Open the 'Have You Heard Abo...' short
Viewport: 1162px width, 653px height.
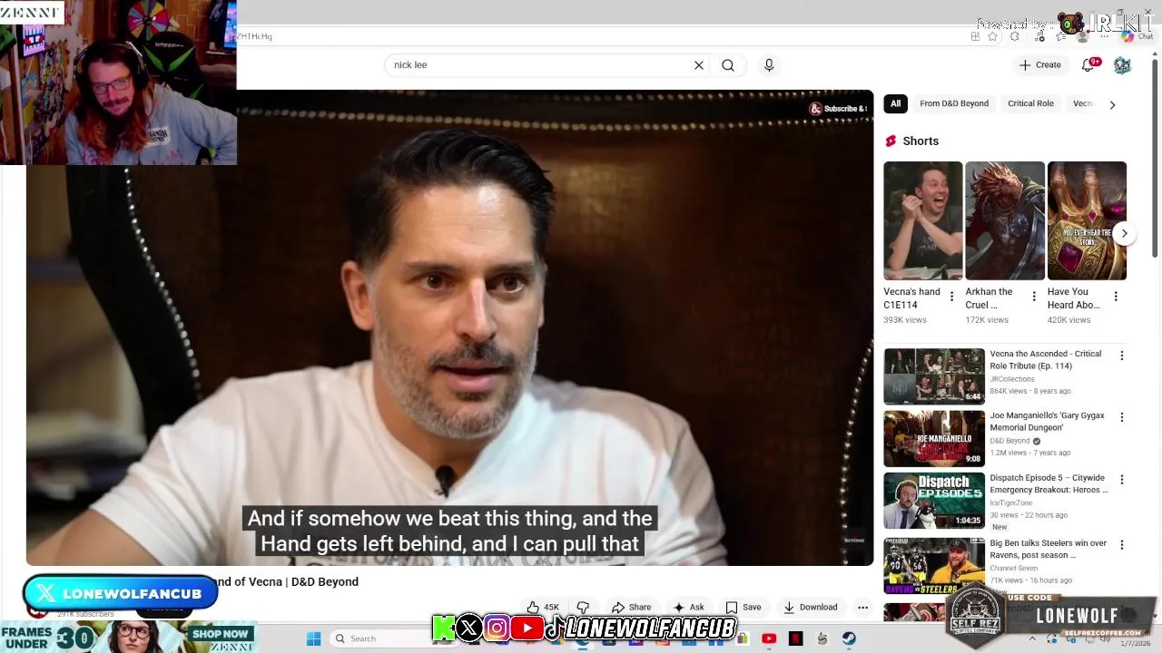pos(1087,220)
